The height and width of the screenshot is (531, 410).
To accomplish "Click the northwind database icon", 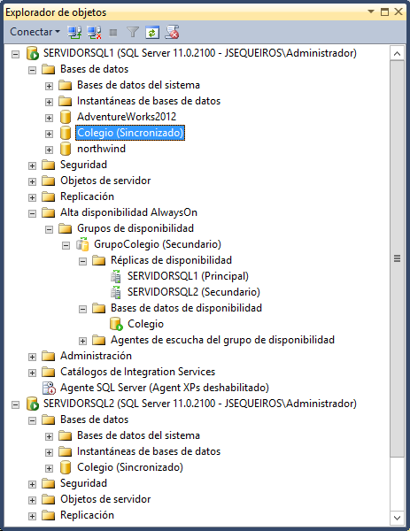I will (65, 149).
